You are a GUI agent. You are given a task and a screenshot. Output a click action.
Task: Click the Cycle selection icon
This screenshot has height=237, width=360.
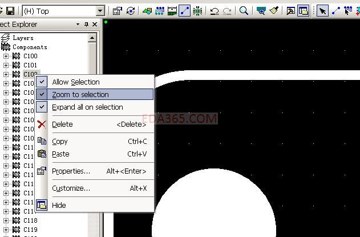click(131, 11)
